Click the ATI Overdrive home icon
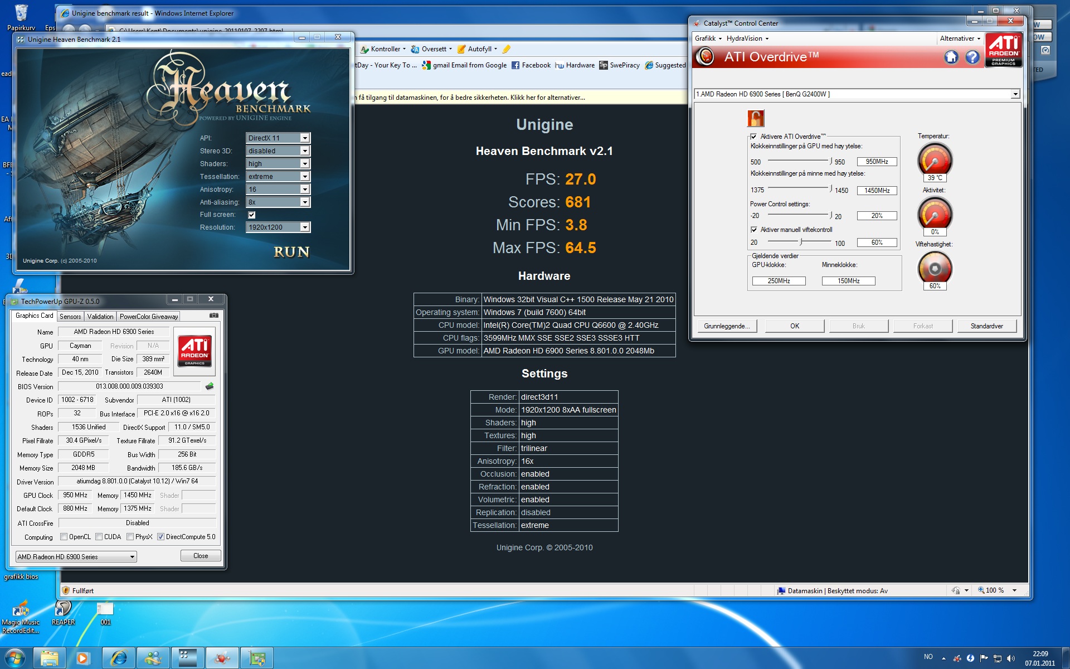The height and width of the screenshot is (669, 1070). (951, 57)
